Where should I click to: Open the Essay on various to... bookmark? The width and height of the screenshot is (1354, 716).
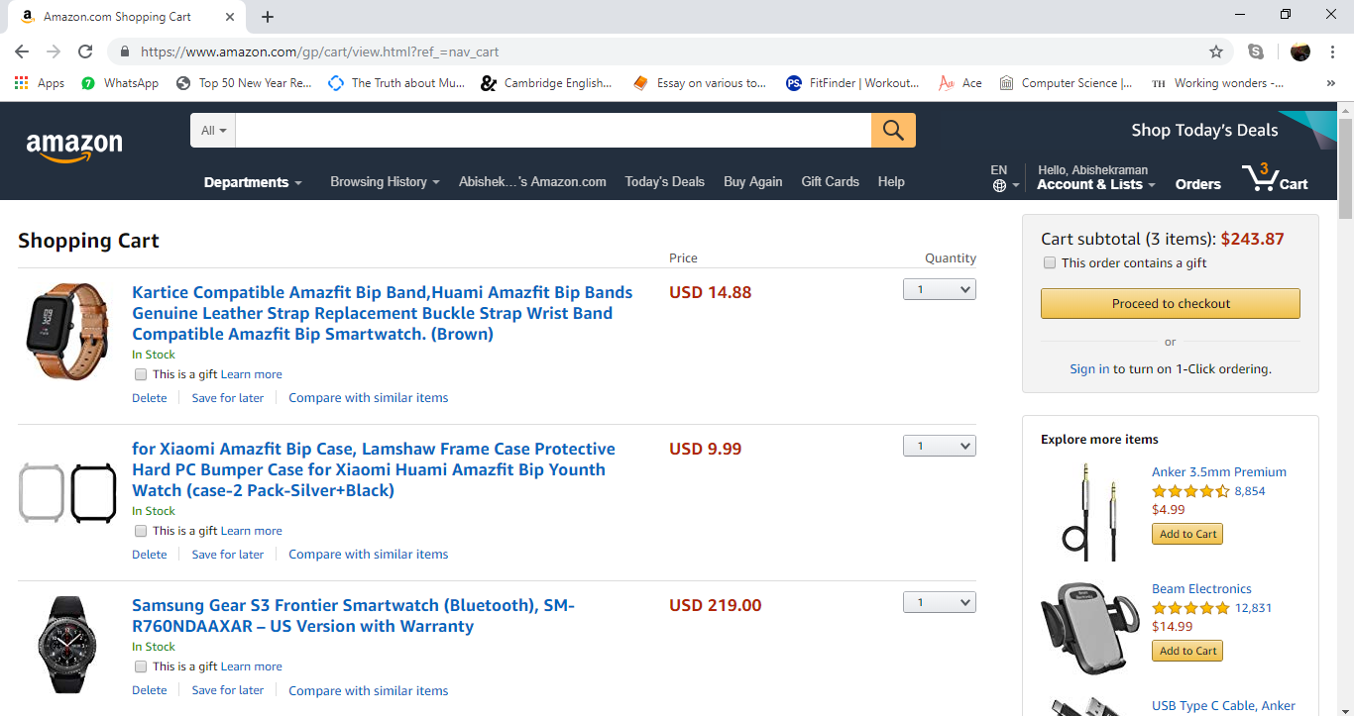pos(700,83)
